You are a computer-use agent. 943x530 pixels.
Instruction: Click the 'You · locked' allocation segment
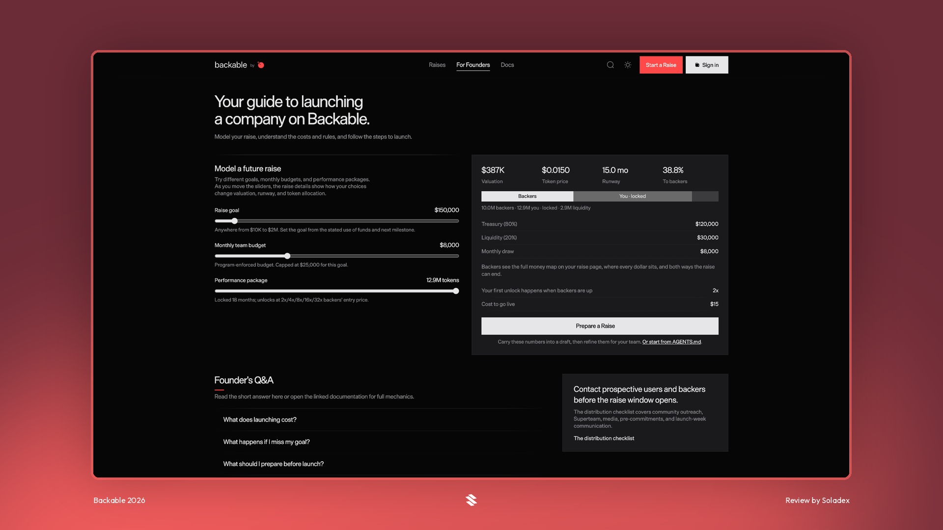pos(633,196)
